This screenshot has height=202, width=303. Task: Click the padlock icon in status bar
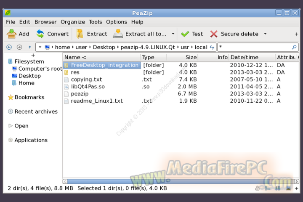257,188
